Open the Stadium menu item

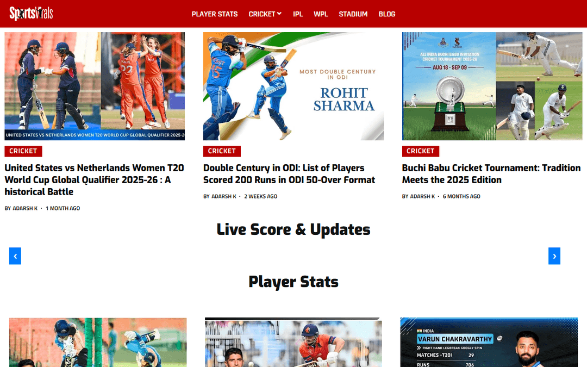pyautogui.click(x=353, y=14)
